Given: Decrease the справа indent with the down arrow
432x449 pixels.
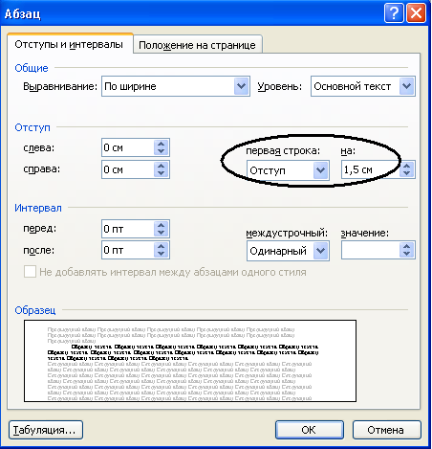Looking at the screenshot, I should click(x=162, y=173).
